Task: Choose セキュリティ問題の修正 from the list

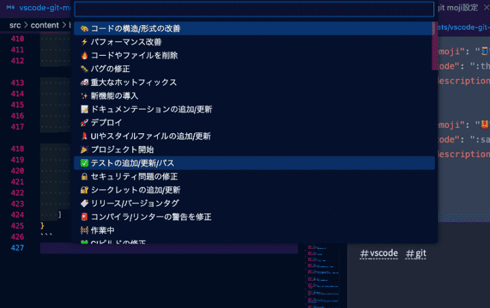Action: [x=253, y=177]
